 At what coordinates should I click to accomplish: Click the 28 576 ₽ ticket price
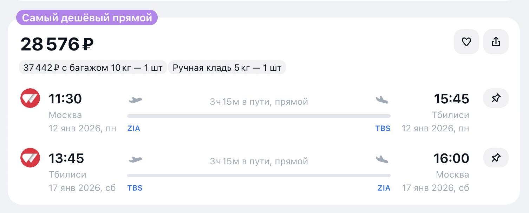[x=57, y=44]
